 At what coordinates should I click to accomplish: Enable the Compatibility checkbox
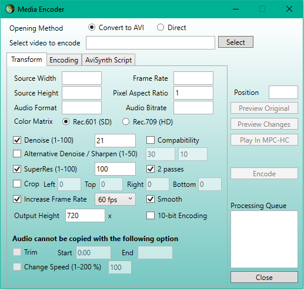click(151, 140)
